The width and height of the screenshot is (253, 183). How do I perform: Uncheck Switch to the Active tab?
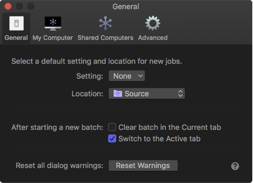tap(112, 139)
